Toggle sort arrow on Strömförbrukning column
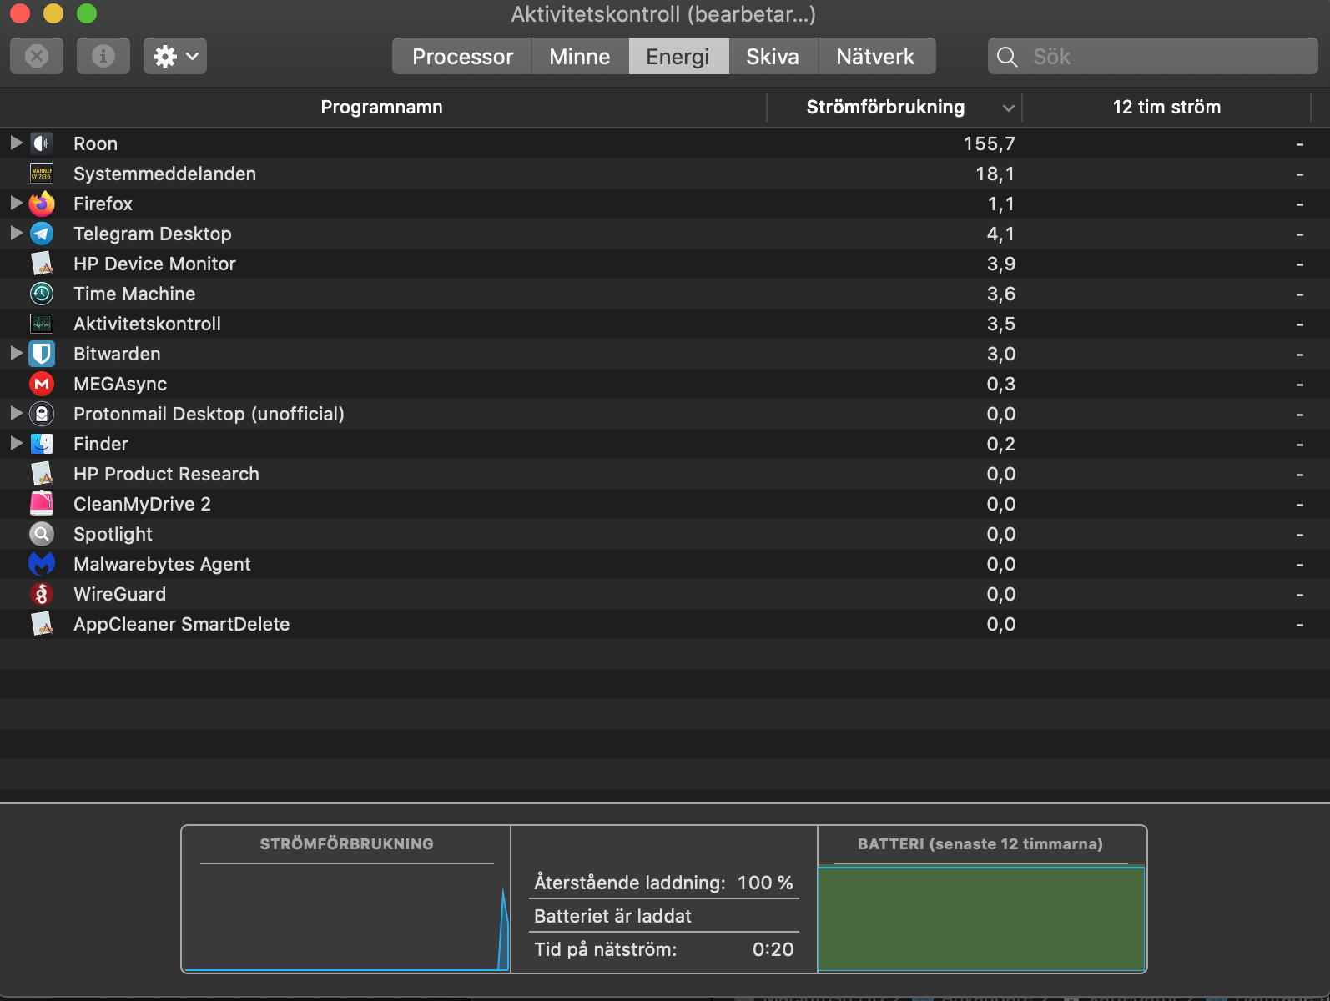The width and height of the screenshot is (1330, 1001). 1008,108
